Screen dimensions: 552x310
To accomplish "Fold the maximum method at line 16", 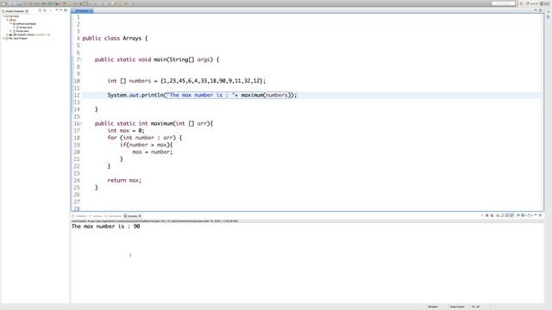I will 81,123.
